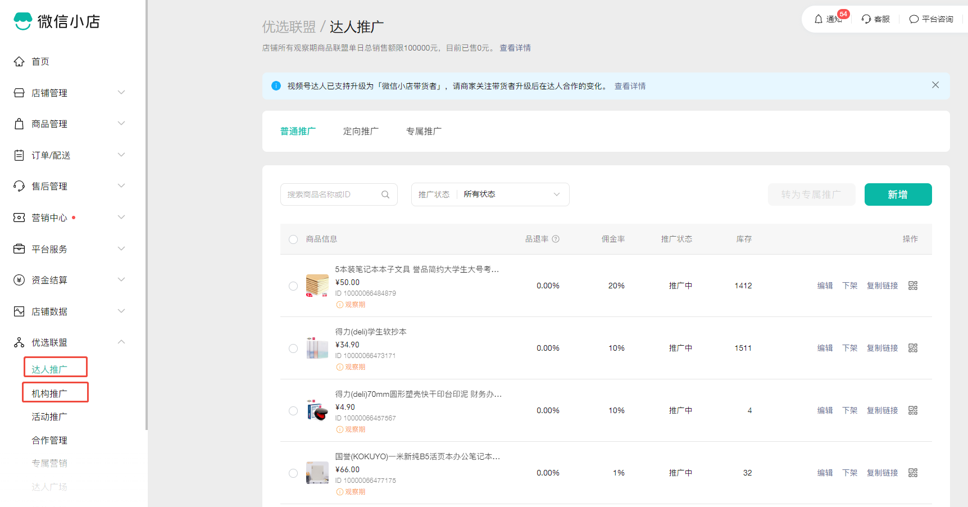Collapse the 优选联盟 sidebar section
The width and height of the screenshot is (968, 507).
pos(121,342)
